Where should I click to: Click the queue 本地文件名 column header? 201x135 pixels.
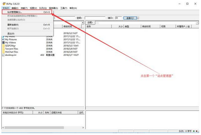(x=17, y=113)
